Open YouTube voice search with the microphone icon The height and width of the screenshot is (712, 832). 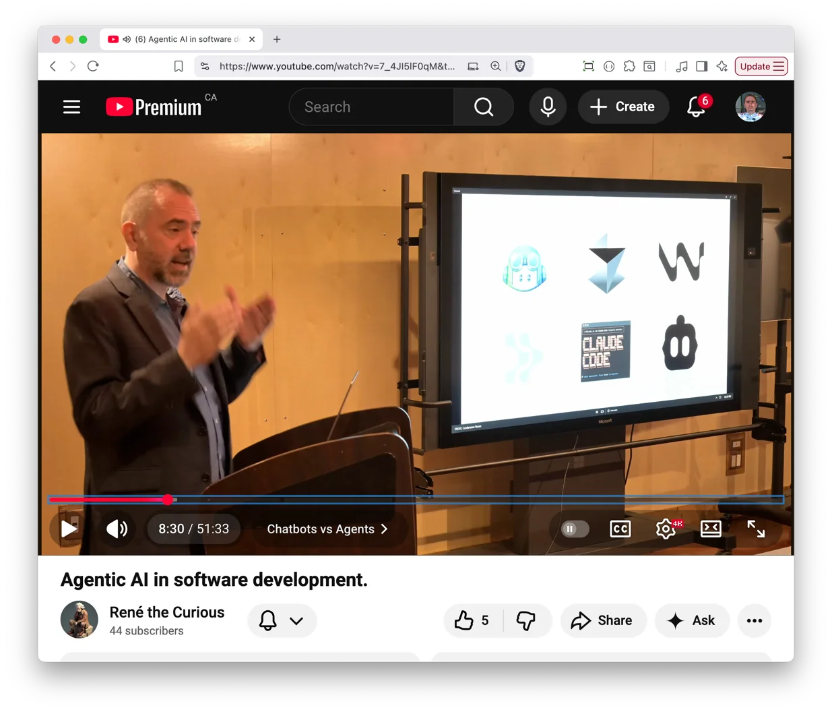pos(548,107)
